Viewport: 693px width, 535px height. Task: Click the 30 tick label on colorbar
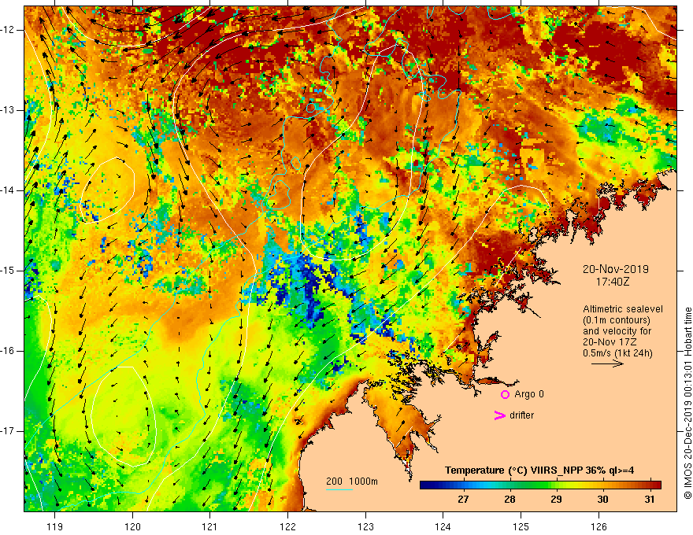[x=603, y=500]
